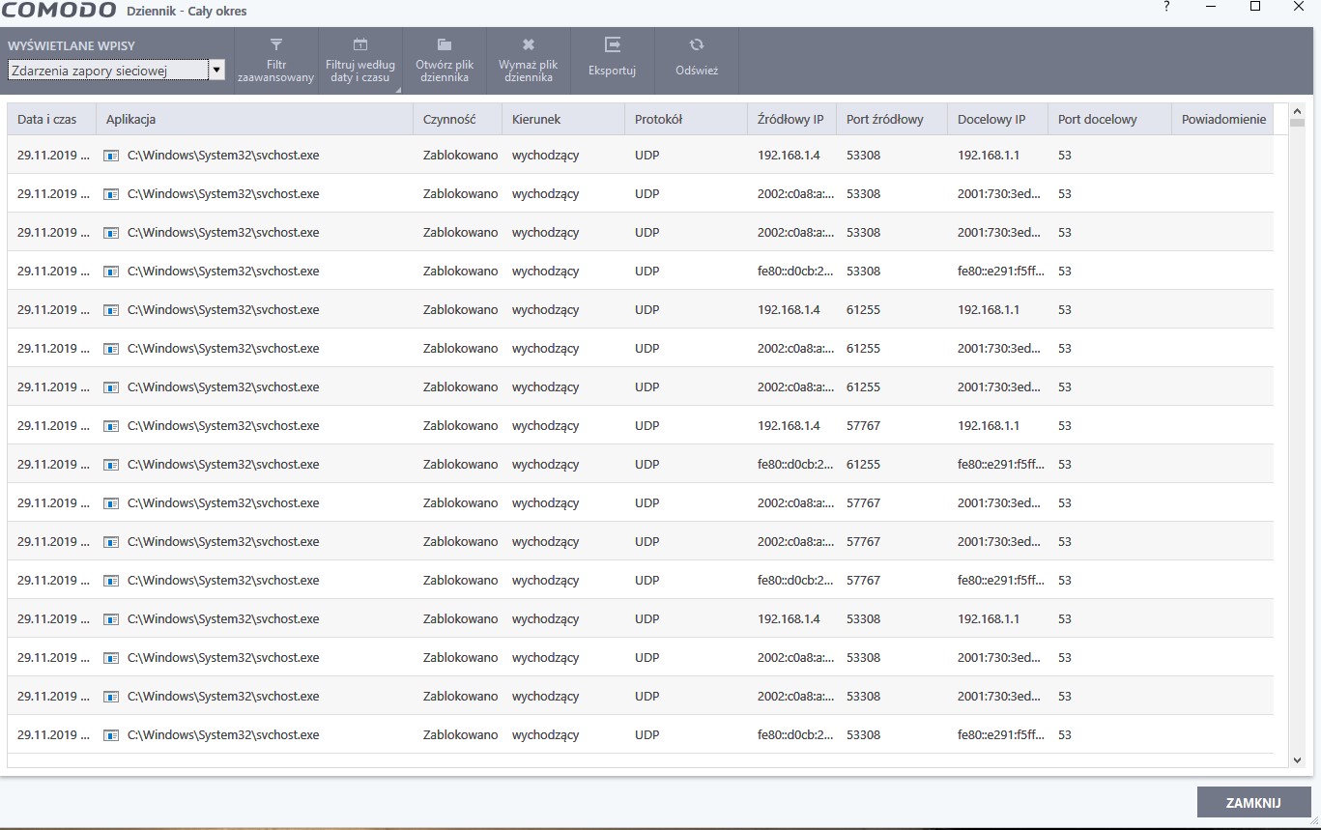Sort by Źródłowy IP column header
The image size is (1321, 830).
point(791,120)
